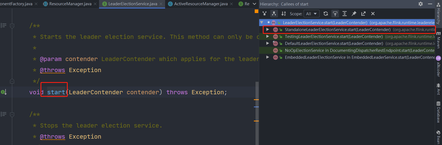The height and width of the screenshot is (145, 442).
Task: Refresh the call hierarchy
Action: [326, 14]
